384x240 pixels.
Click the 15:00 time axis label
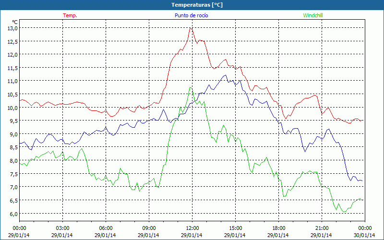[x=235, y=228]
